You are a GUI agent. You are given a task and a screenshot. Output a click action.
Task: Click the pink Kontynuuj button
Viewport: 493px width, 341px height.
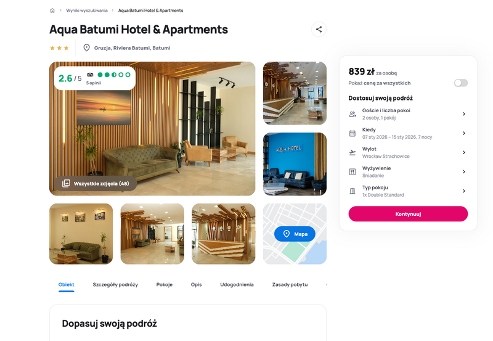coord(408,214)
